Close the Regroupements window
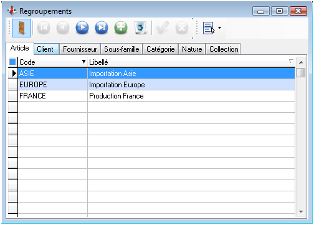The width and height of the screenshot is (314, 225). click(298, 11)
